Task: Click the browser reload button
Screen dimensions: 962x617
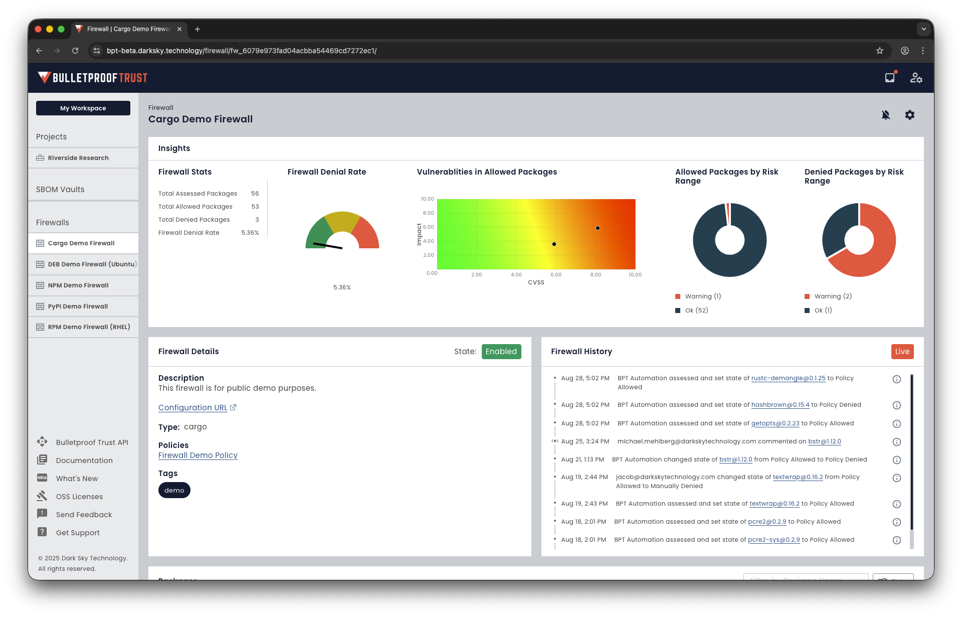Action: tap(75, 51)
